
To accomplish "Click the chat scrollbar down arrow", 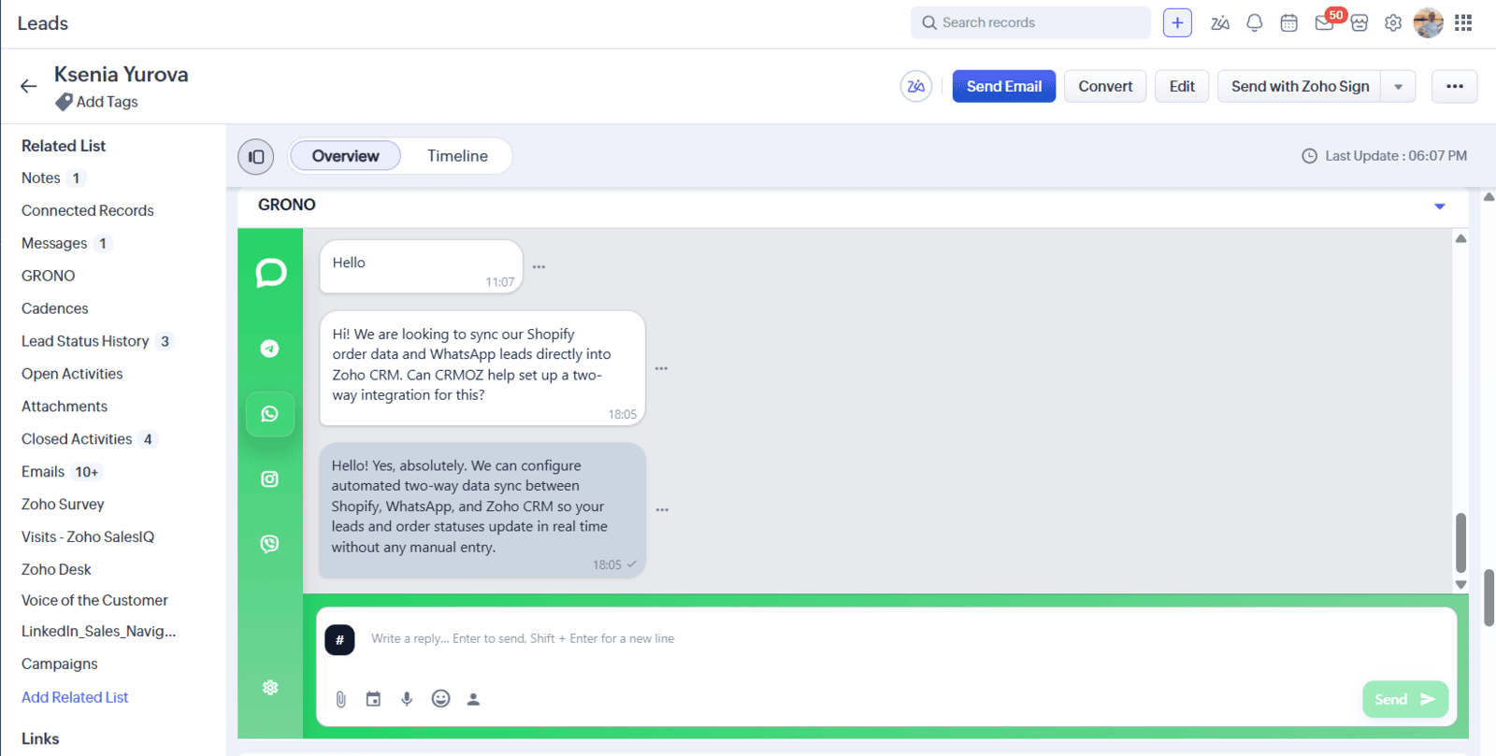I will [1460, 585].
